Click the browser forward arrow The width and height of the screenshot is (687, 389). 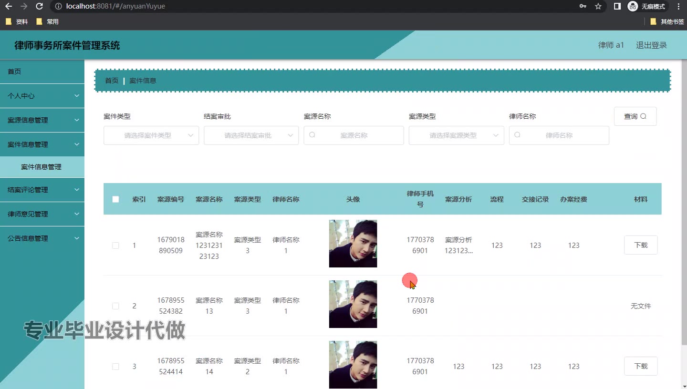click(24, 7)
